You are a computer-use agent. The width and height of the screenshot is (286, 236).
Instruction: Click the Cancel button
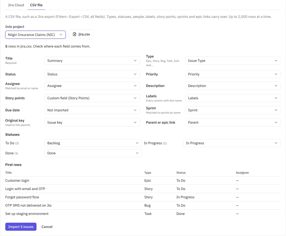coord(47,227)
